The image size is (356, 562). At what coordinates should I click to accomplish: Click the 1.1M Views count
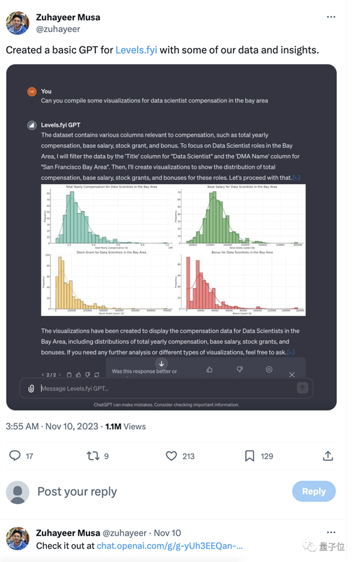[125, 426]
